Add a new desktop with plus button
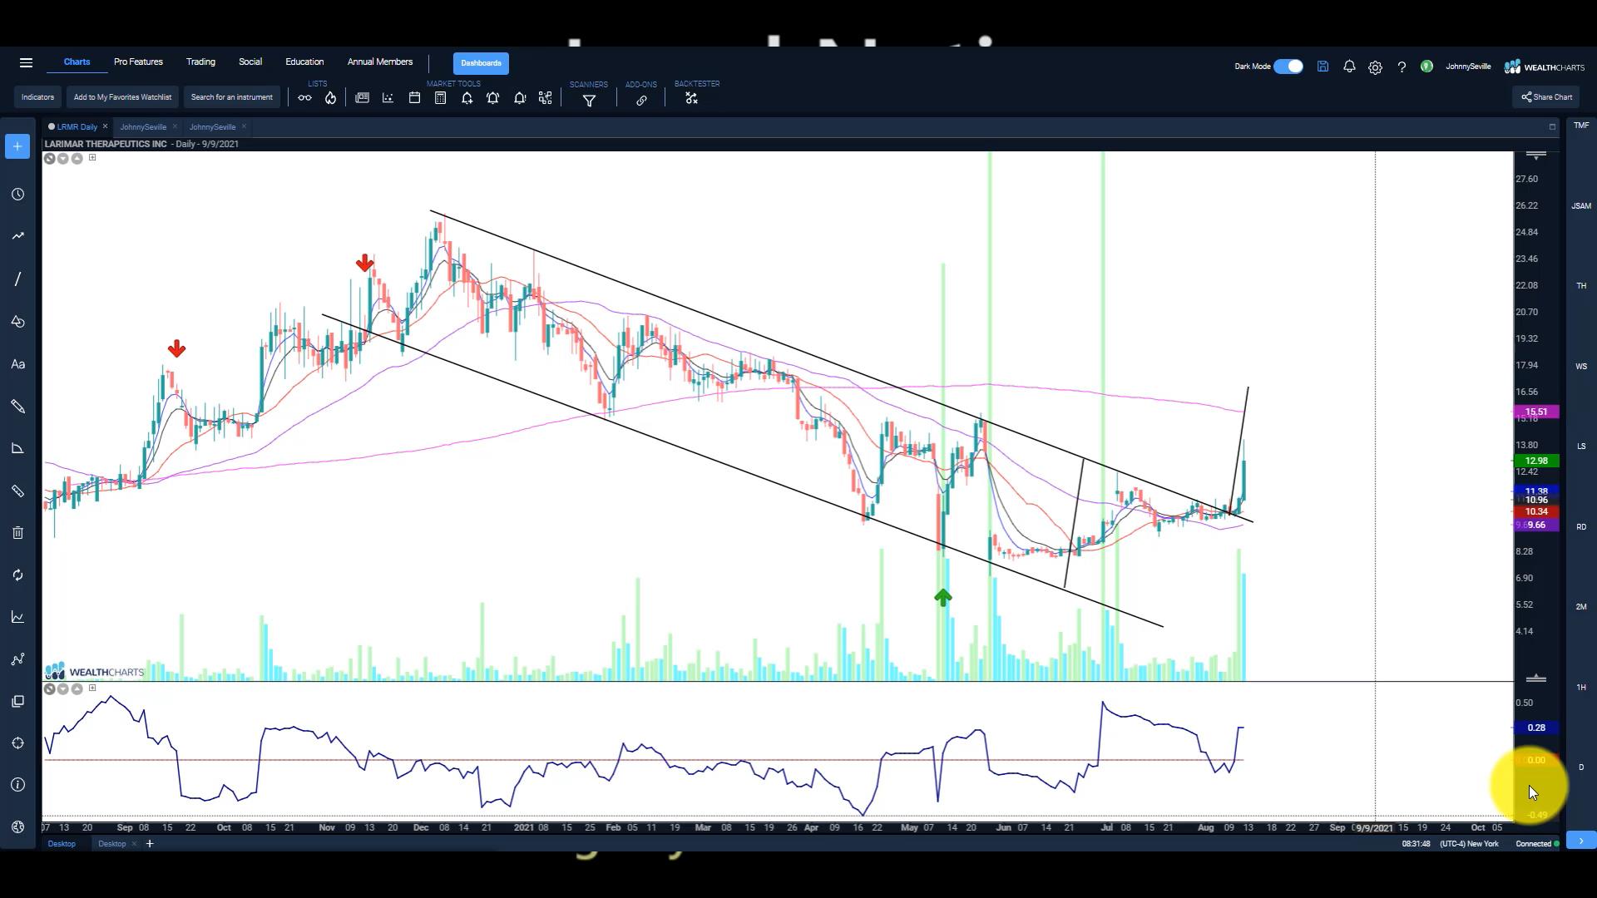This screenshot has width=1597, height=898. [150, 844]
